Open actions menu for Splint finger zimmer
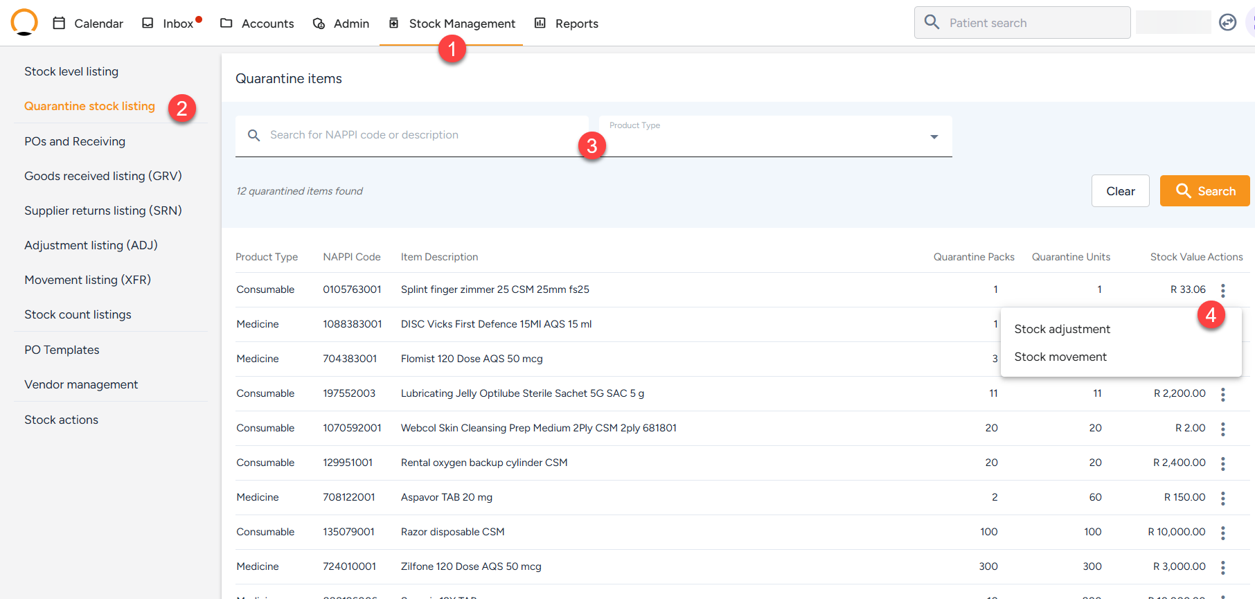The image size is (1255, 599). 1222,290
